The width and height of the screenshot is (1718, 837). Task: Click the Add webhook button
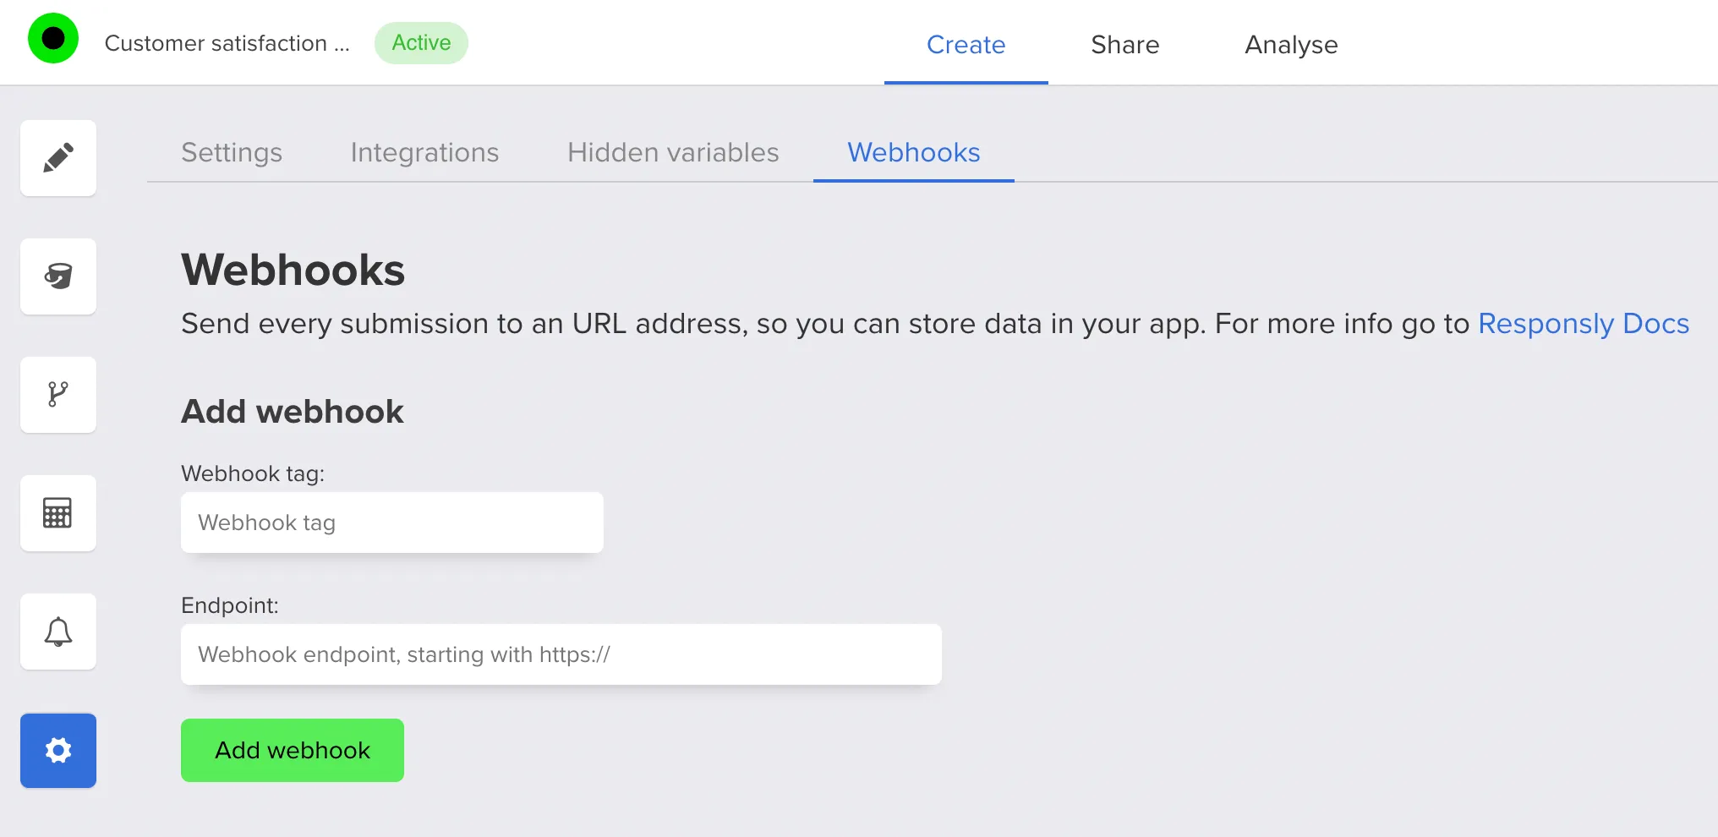click(x=292, y=750)
